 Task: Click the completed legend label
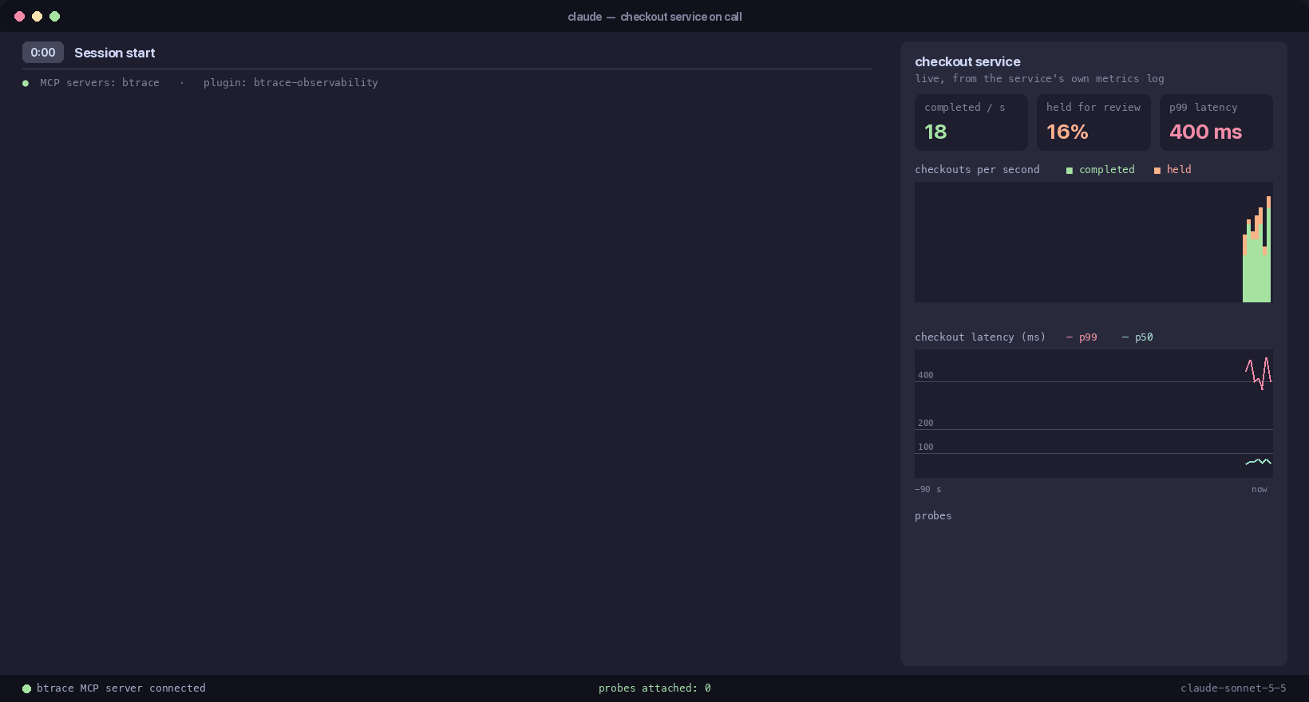[1106, 170]
